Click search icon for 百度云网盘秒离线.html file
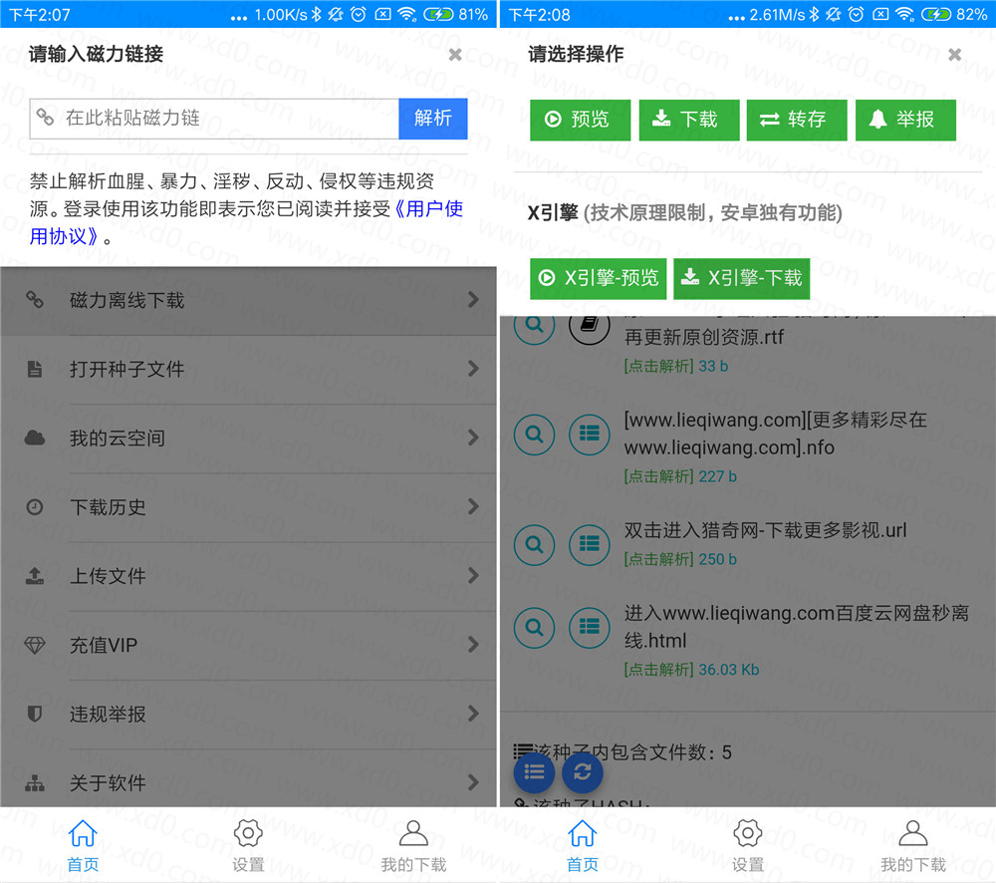Viewport: 996px width, 883px height. click(x=534, y=628)
